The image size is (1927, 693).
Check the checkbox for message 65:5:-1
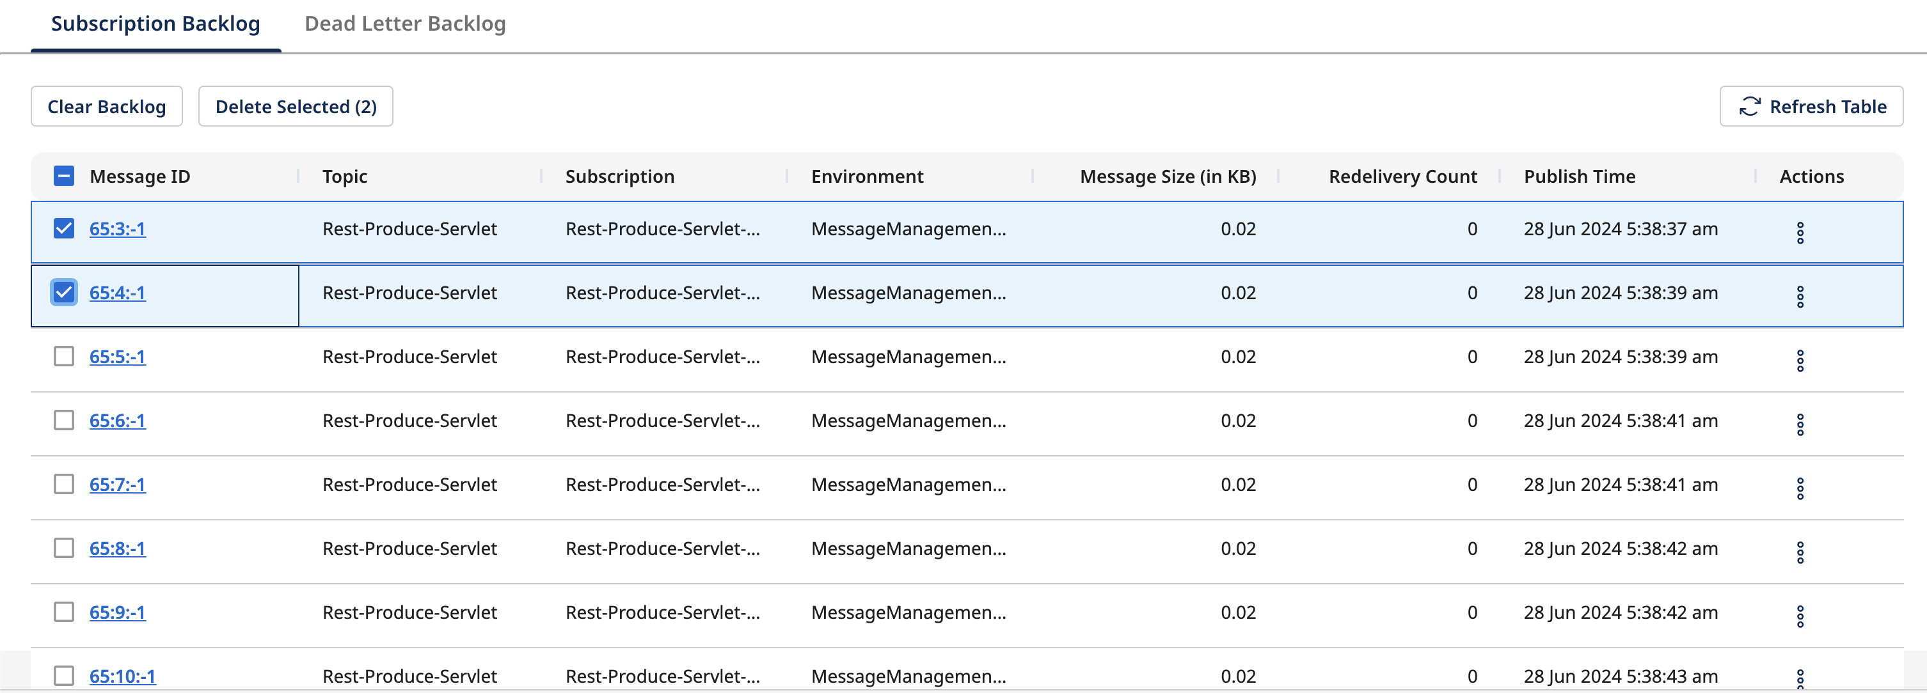coord(65,357)
